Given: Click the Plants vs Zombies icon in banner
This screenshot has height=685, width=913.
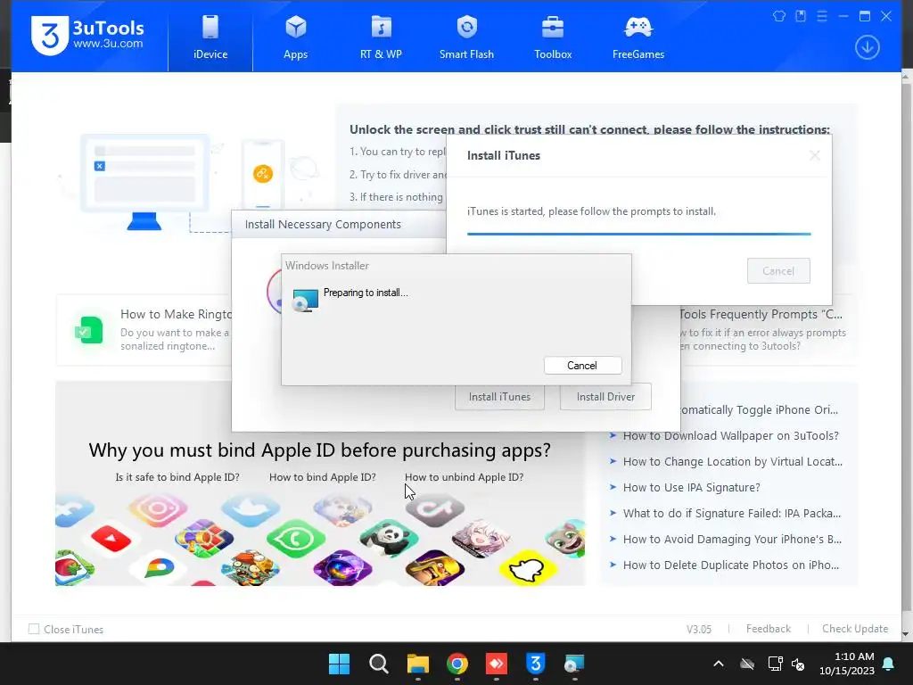Looking at the screenshot, I should (x=251, y=568).
